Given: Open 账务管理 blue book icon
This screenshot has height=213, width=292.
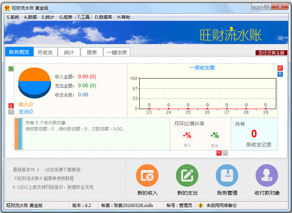Looking at the screenshot, I should coord(227,175).
